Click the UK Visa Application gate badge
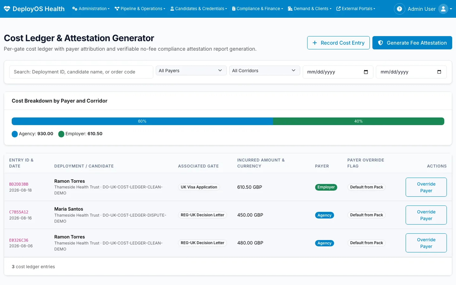Viewport: 456px width, 285px height. 199,187
